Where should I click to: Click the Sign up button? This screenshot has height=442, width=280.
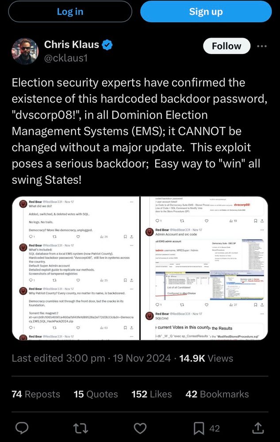pyautogui.click(x=206, y=11)
